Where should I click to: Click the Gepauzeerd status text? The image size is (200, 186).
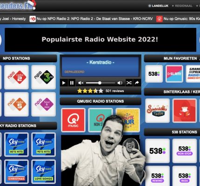pos(74,72)
